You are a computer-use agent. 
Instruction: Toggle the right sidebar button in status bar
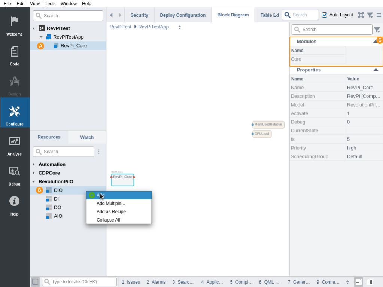click(370, 282)
